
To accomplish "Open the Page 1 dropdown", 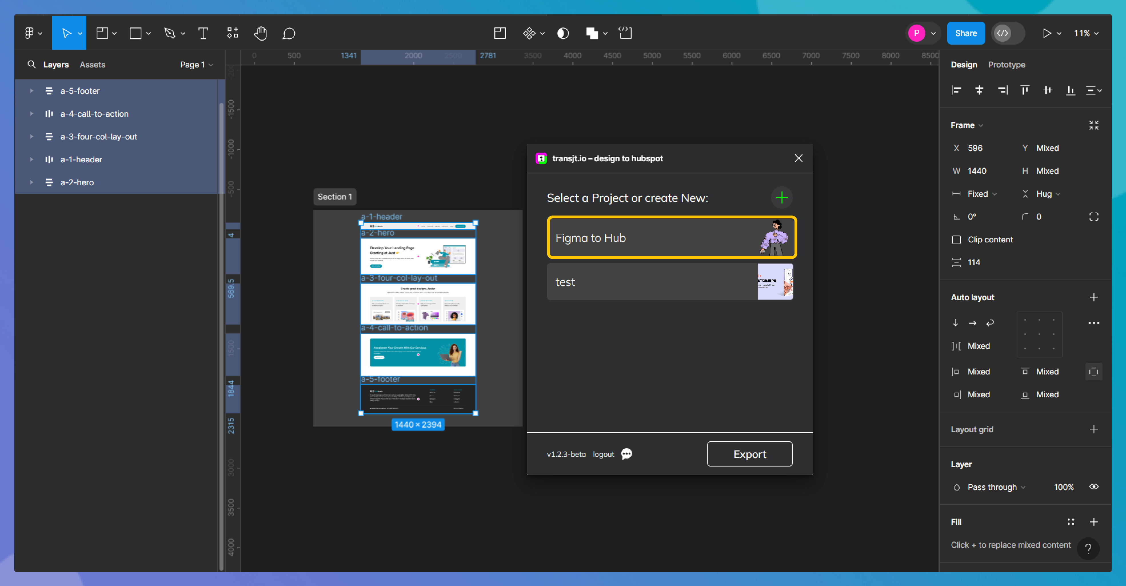I will pos(196,64).
